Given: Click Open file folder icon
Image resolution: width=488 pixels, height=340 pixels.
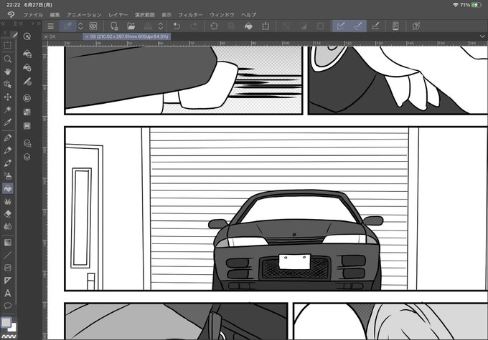Looking at the screenshot, I should point(131,26).
